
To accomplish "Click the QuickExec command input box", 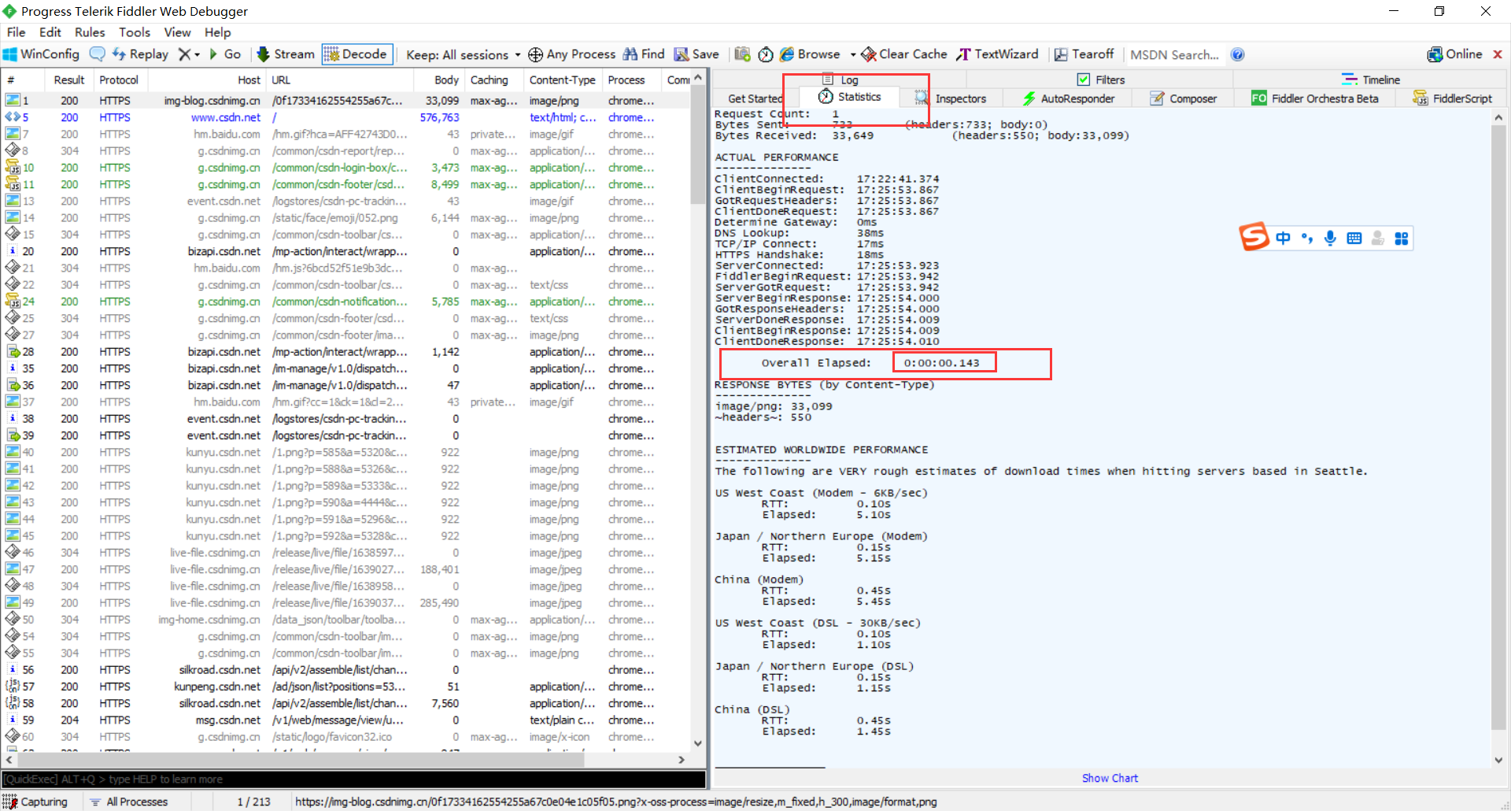I will (x=354, y=779).
